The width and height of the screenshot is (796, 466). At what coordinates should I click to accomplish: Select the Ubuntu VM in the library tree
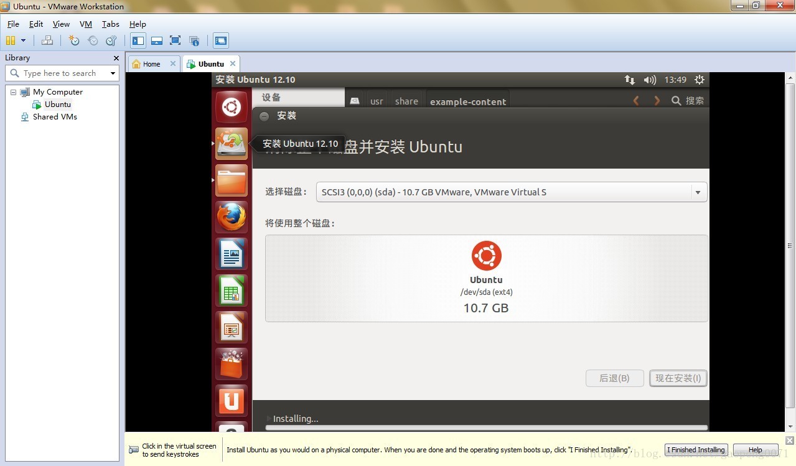click(58, 105)
